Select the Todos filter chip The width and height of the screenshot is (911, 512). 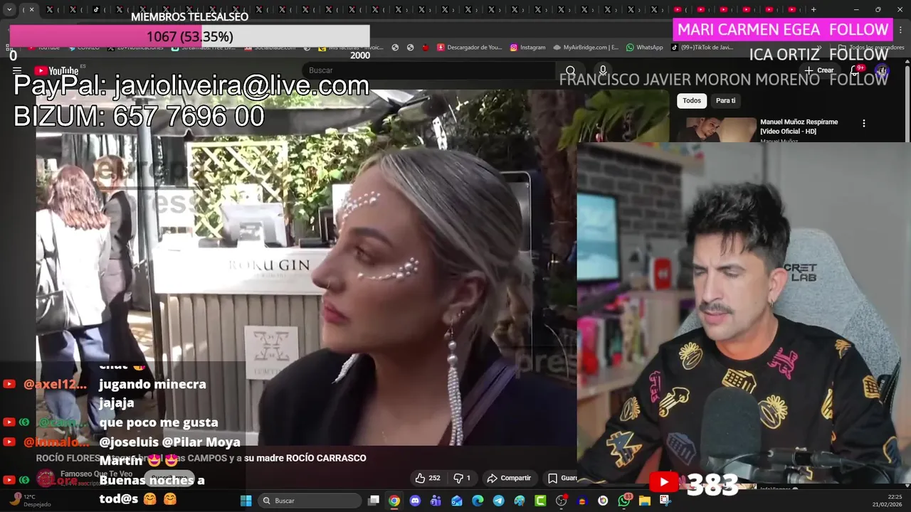(x=692, y=100)
